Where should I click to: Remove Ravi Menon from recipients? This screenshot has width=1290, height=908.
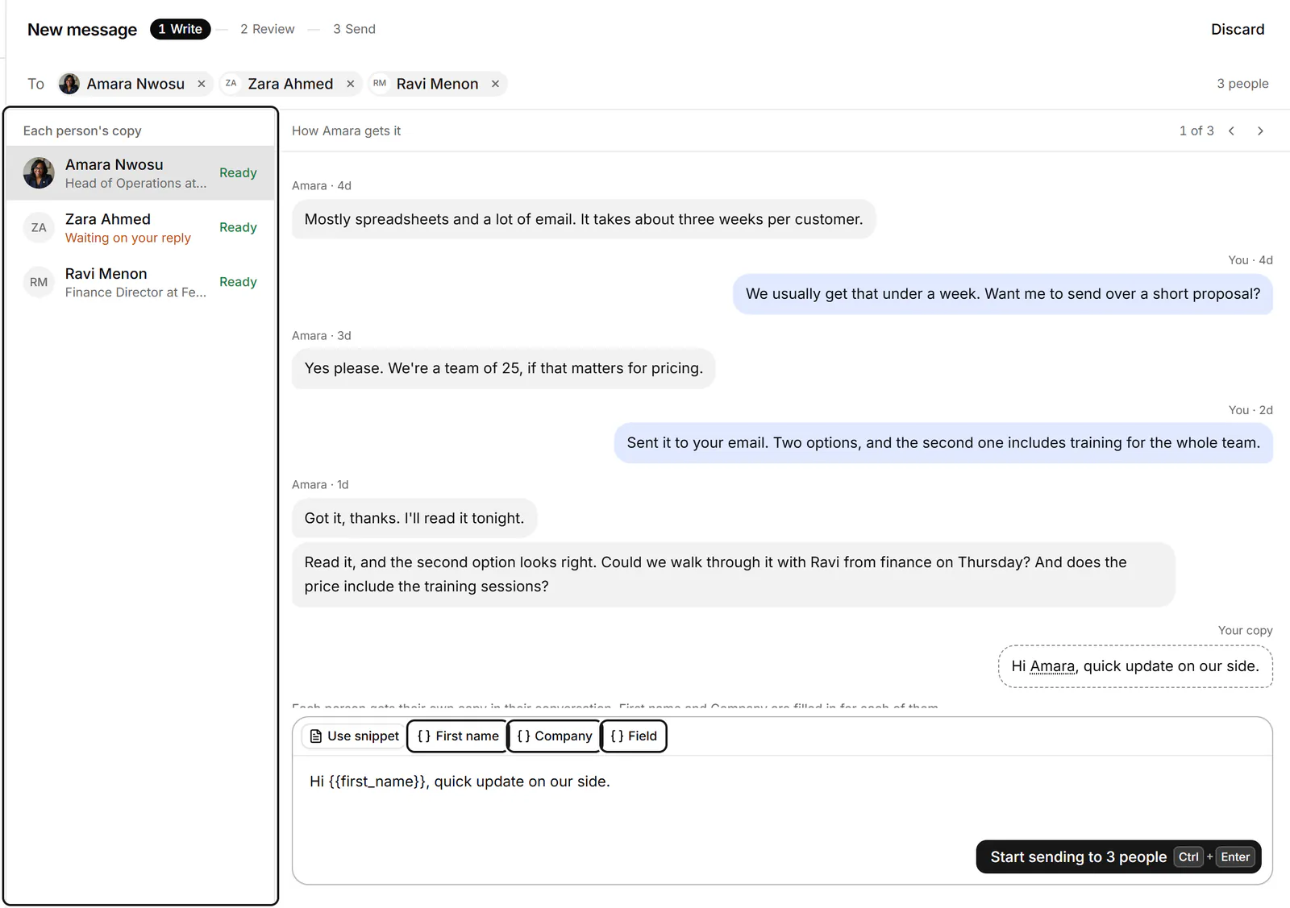[496, 84]
